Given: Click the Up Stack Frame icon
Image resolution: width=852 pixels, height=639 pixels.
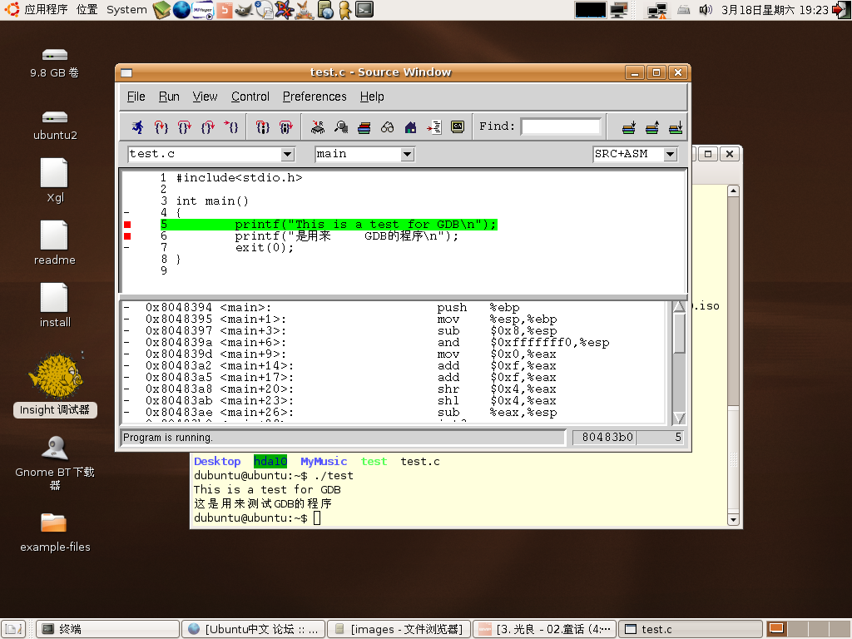Looking at the screenshot, I should (652, 127).
